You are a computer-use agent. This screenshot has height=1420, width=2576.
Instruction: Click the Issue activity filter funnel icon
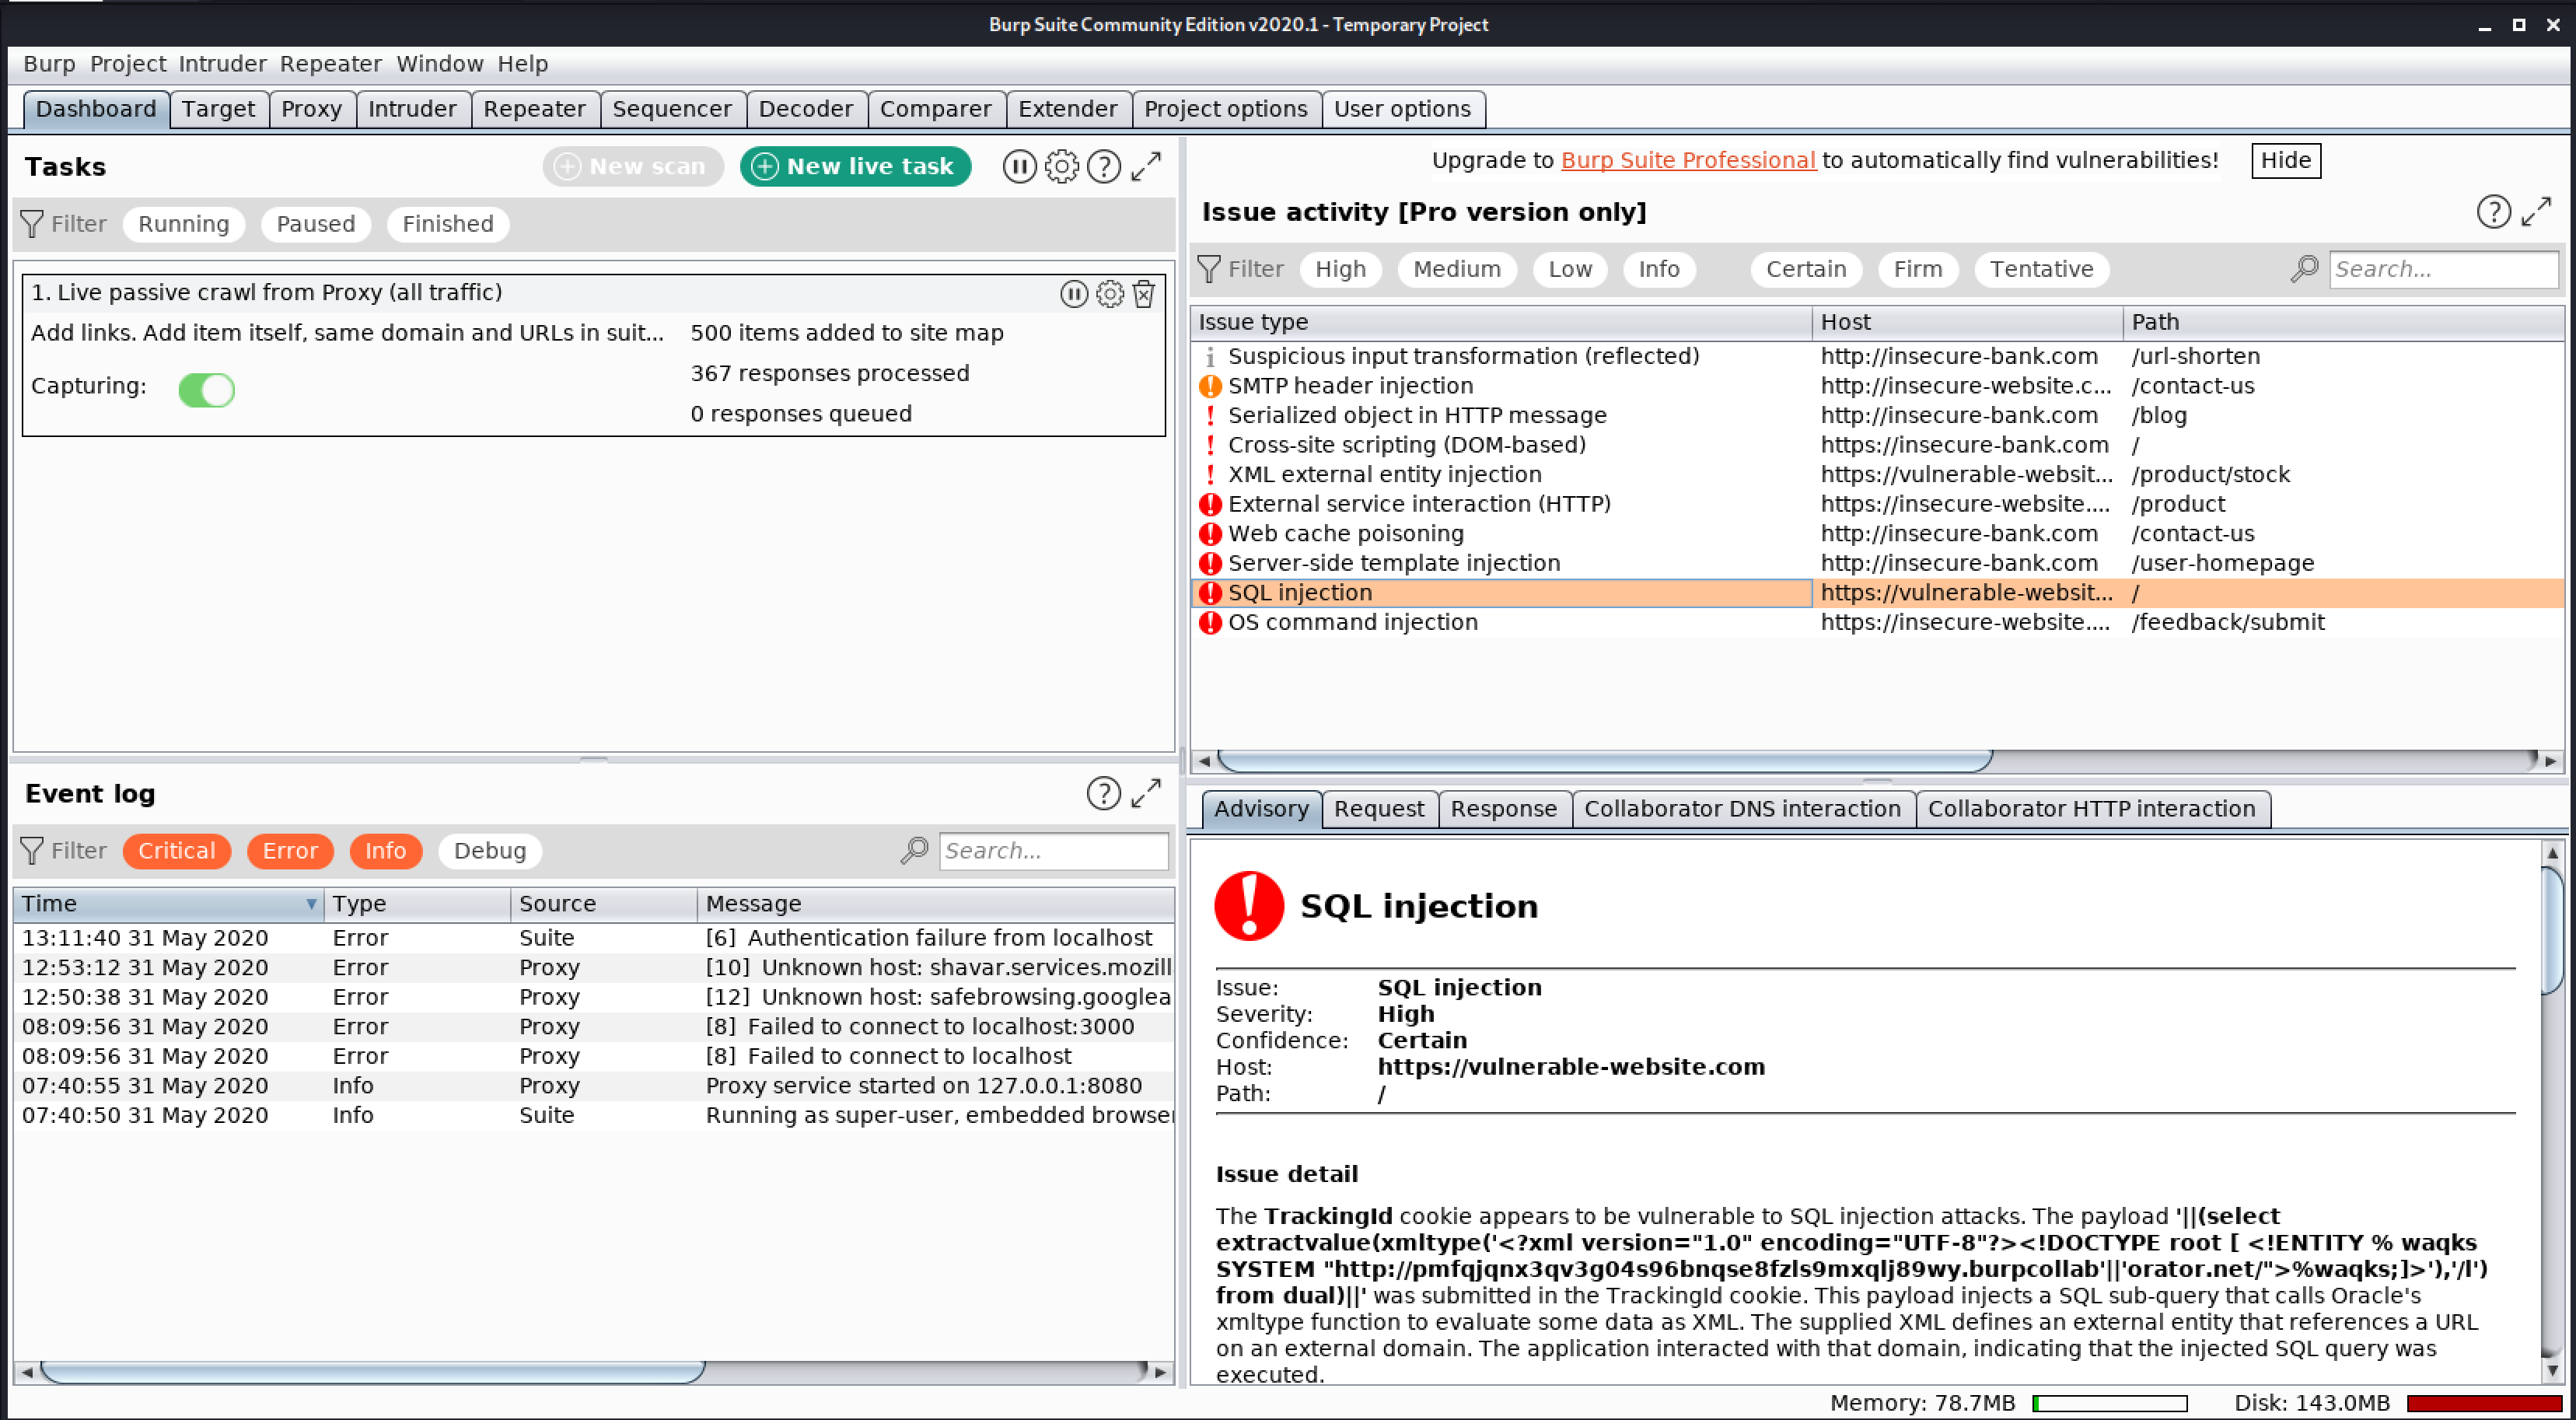pos(1209,269)
